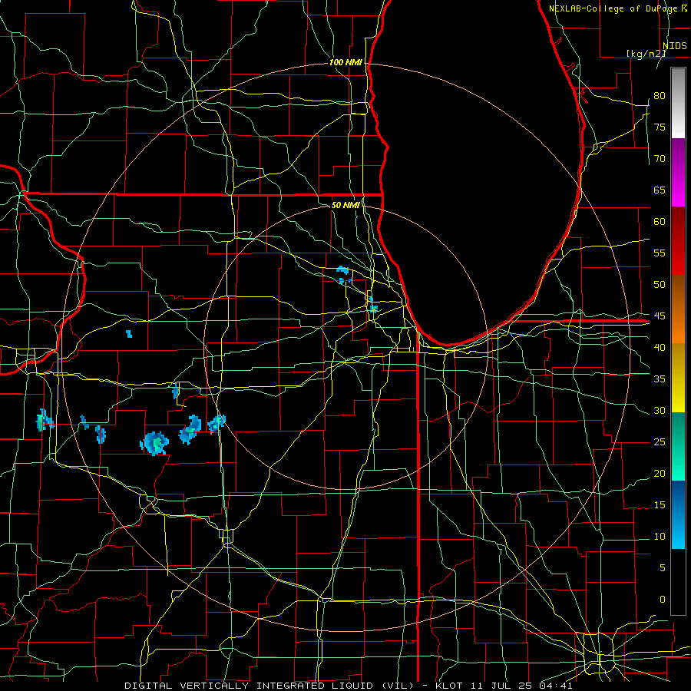691x691 pixels.
Task: Select the "70" scale value
Action: coord(660,159)
